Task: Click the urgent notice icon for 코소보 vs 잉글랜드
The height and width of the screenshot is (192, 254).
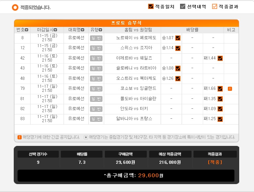Action: [x=230, y=89]
